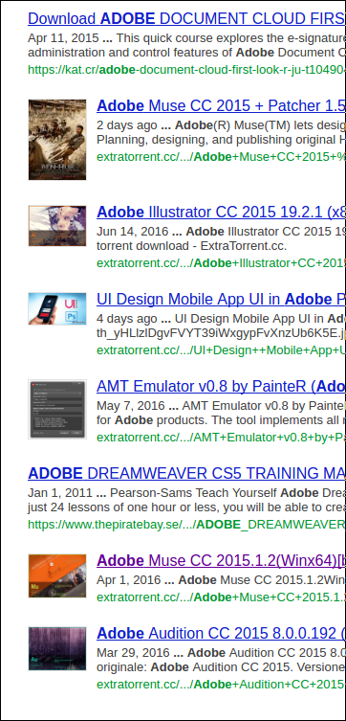Open the Adobe Illustrator CC 2015 19.2.1 link

pyautogui.click(x=221, y=212)
